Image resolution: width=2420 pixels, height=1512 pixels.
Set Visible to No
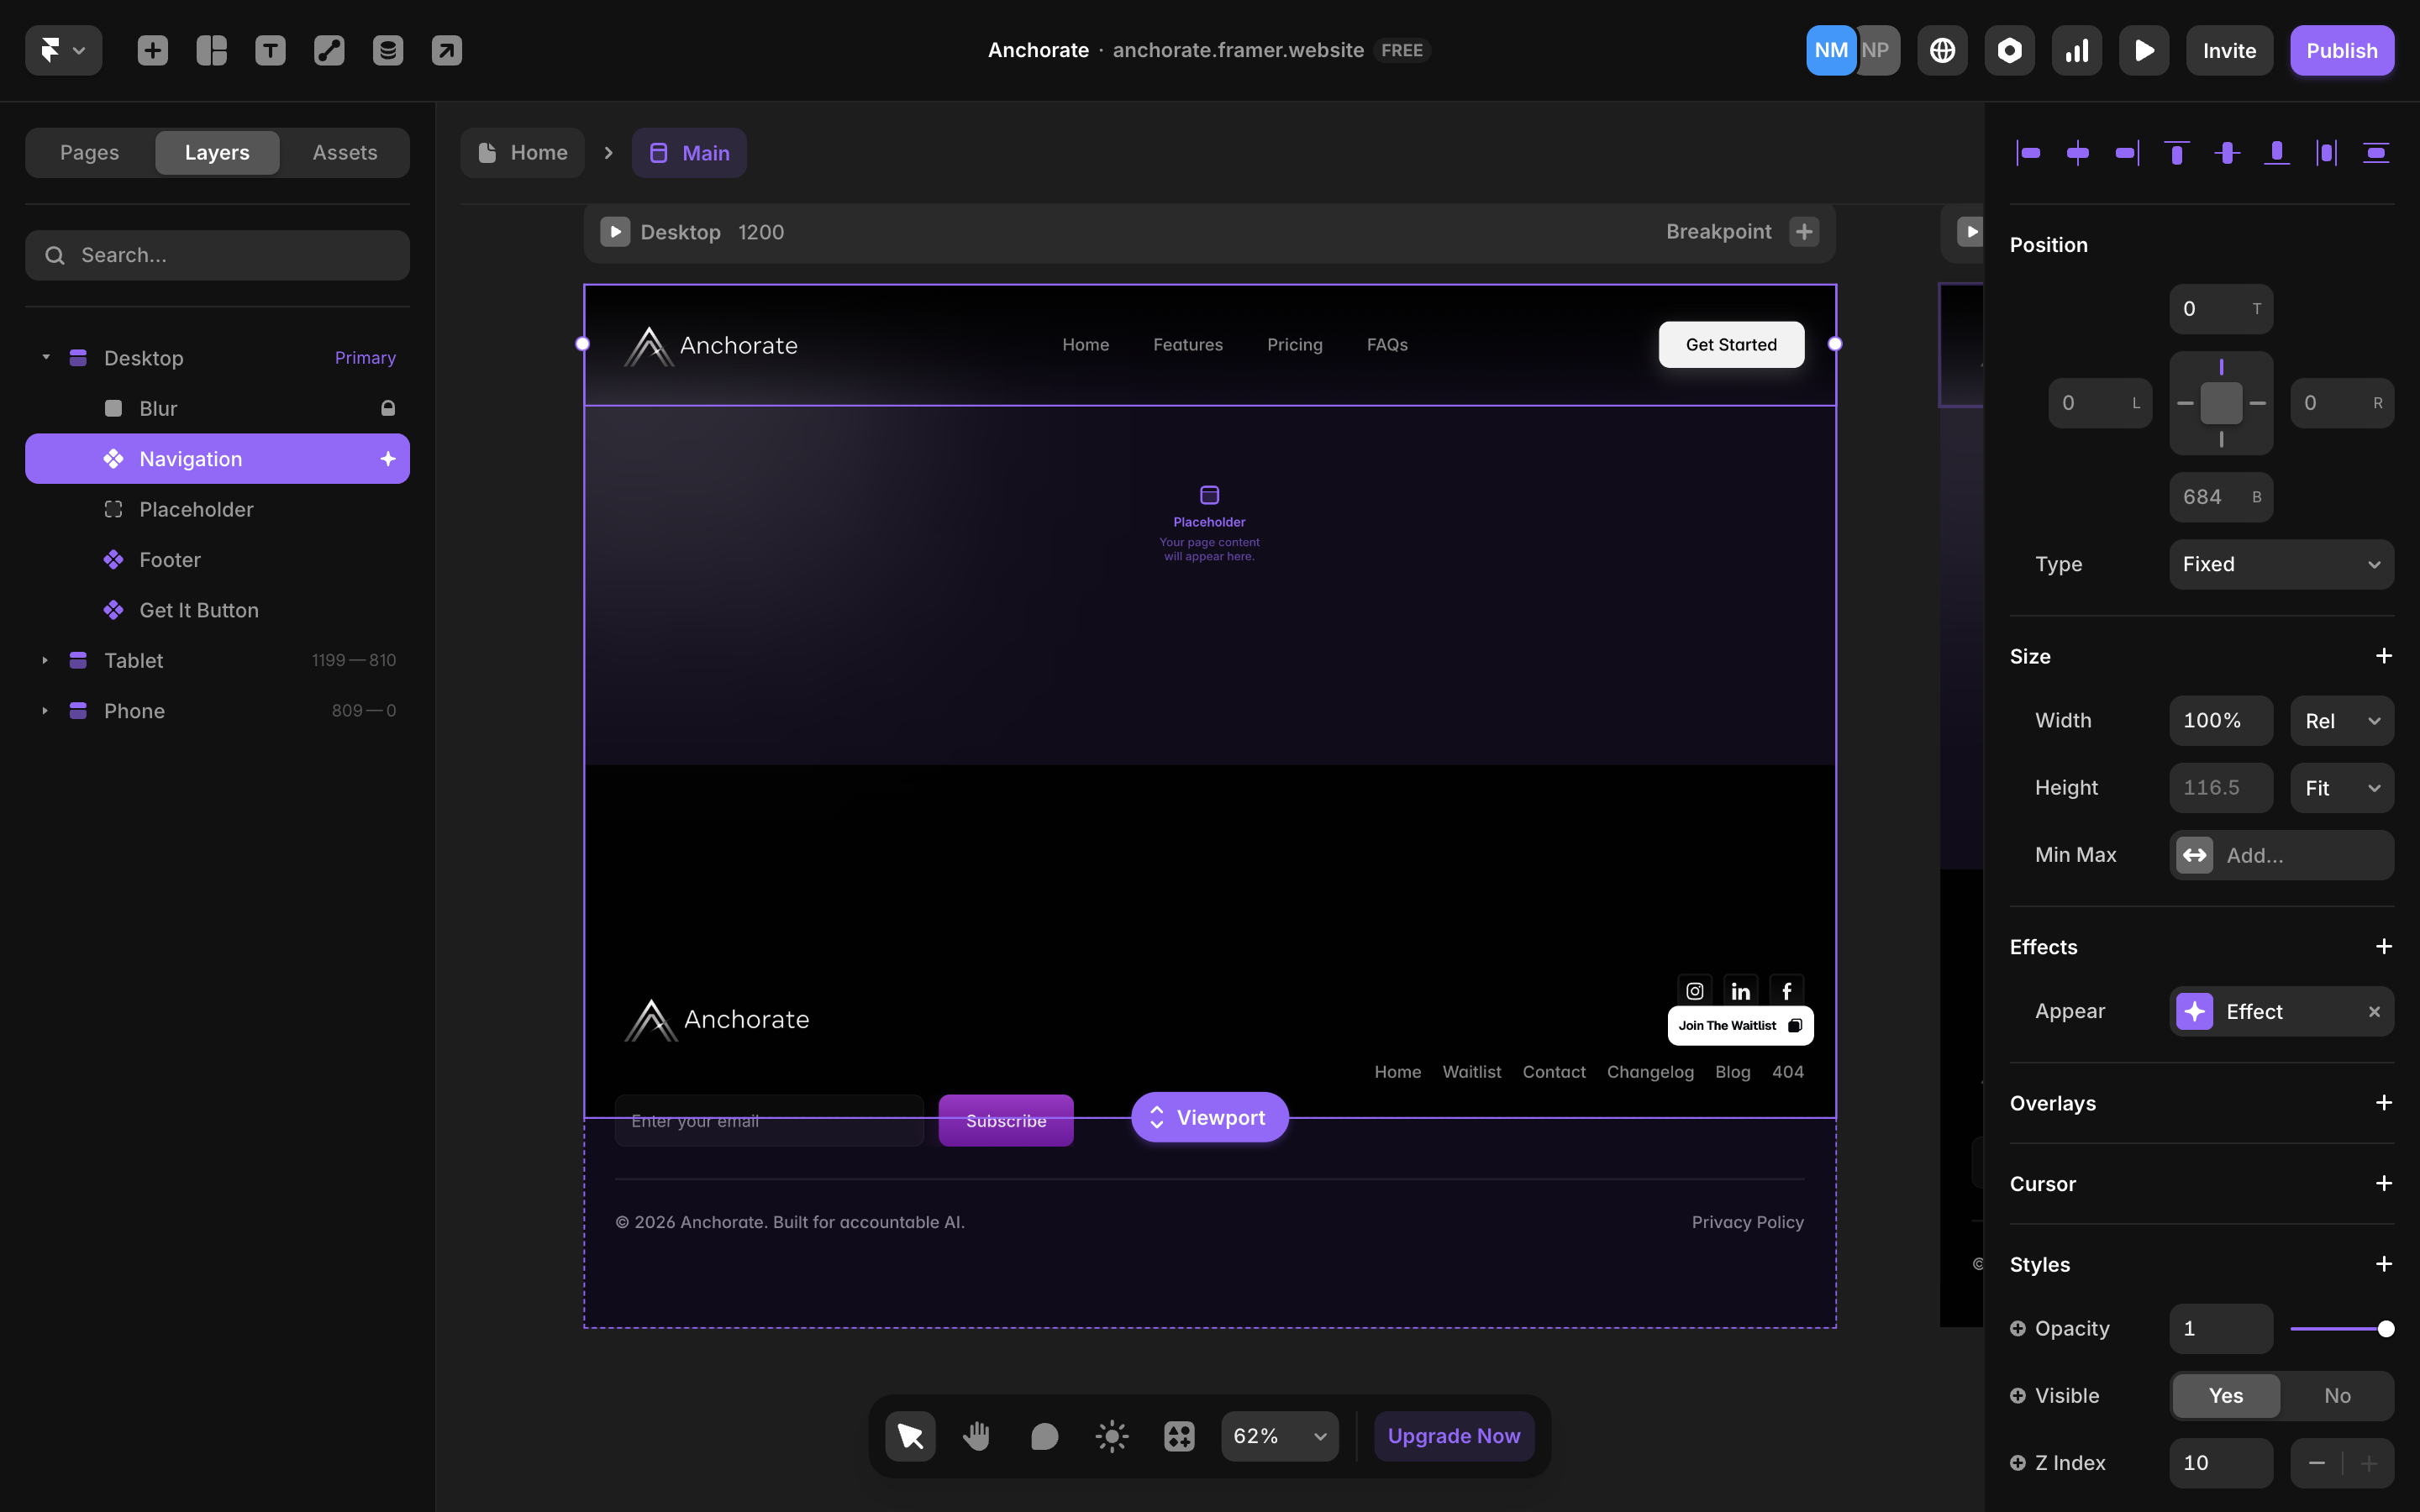pos(2337,1395)
